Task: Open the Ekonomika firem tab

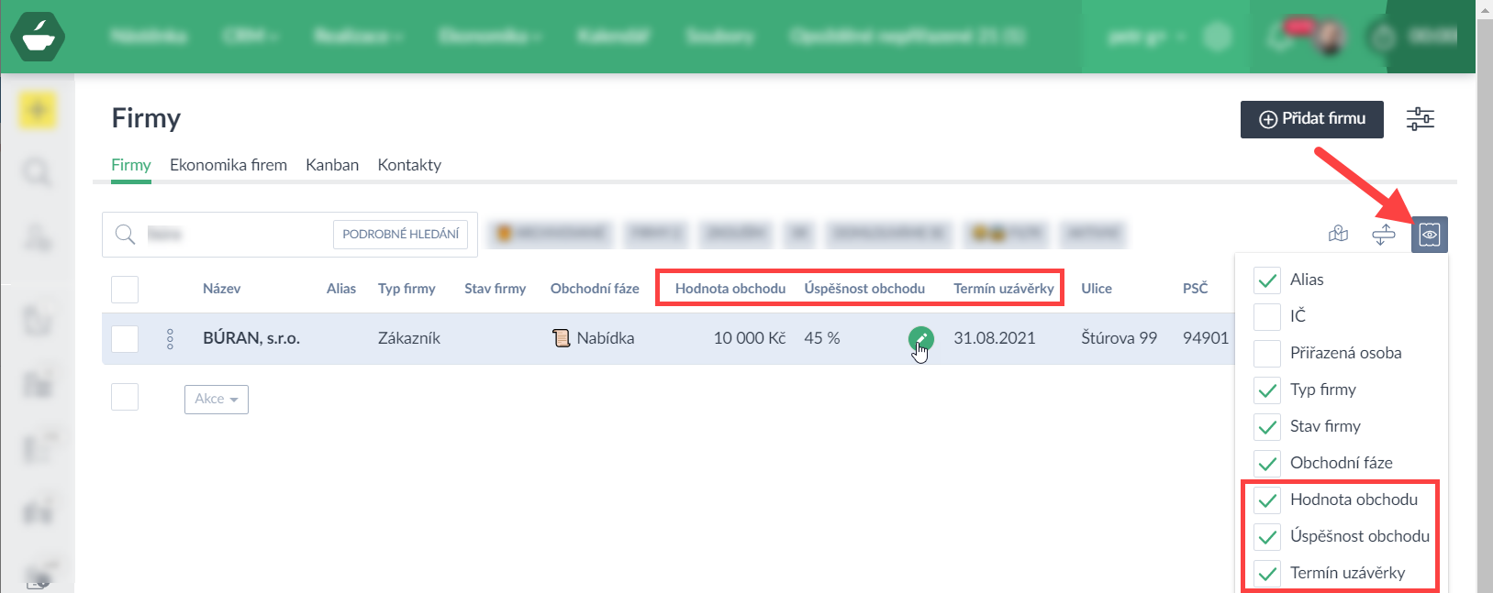Action: (x=228, y=165)
